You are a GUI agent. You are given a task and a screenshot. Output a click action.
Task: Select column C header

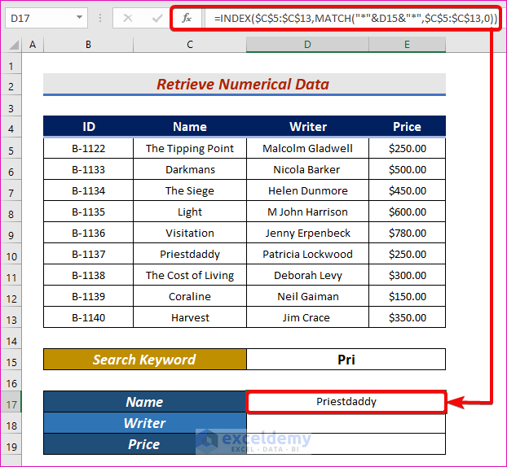pyautogui.click(x=190, y=45)
